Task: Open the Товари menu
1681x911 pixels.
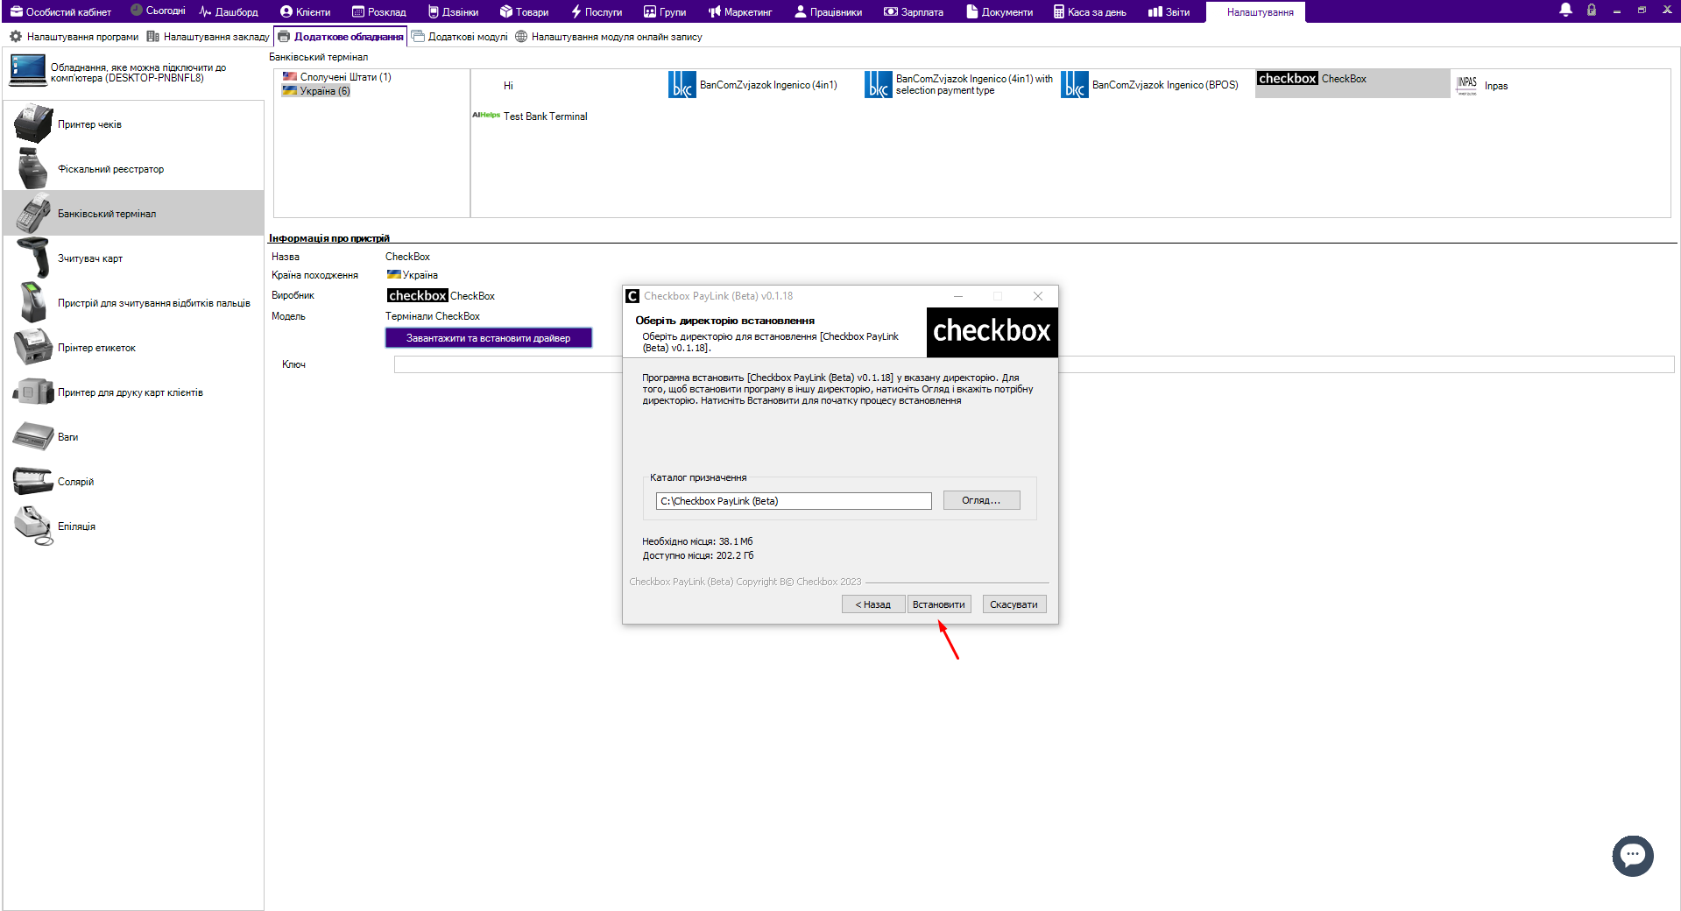Action: [x=524, y=11]
